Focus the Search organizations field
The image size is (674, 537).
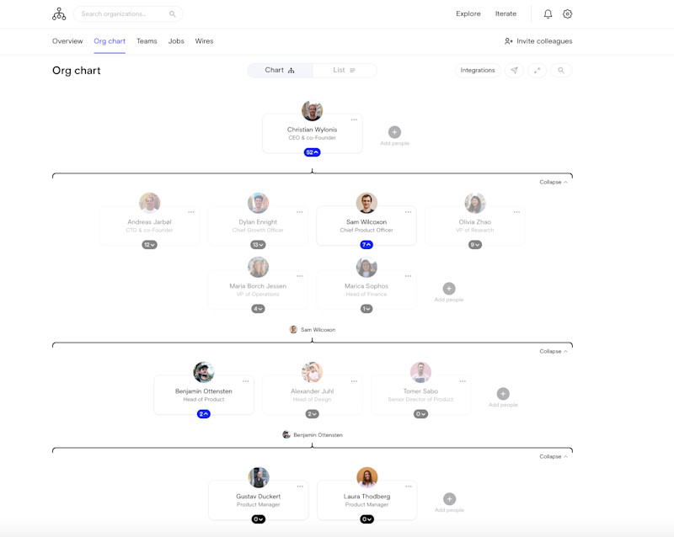(128, 14)
